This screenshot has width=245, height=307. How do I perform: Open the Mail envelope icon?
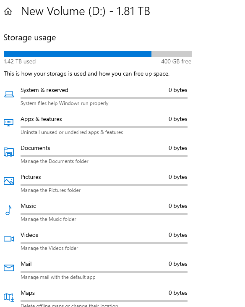pyautogui.click(x=9, y=268)
